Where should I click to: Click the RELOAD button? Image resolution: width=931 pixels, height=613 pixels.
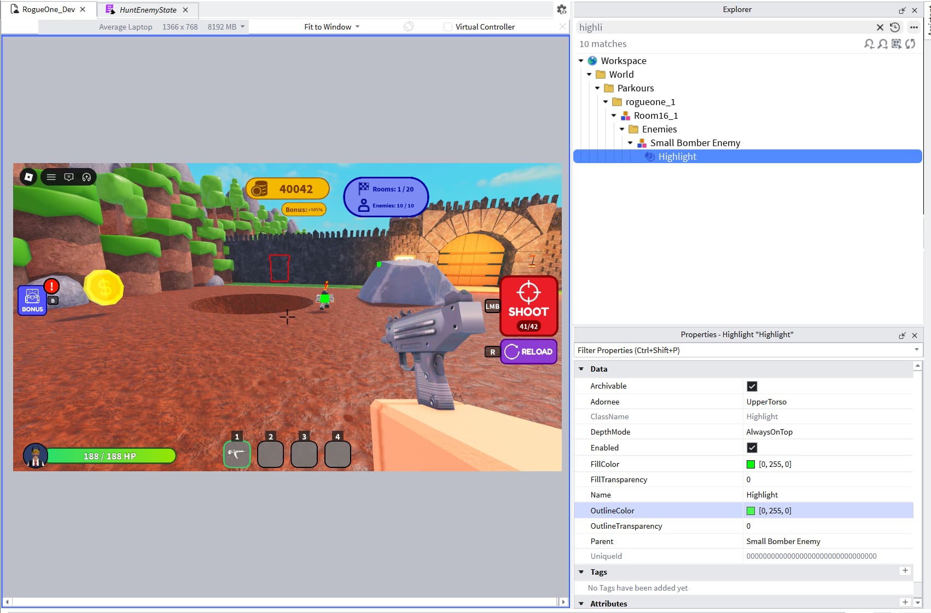[528, 351]
